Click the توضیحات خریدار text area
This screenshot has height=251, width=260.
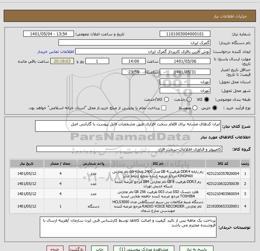pyautogui.click(x=128, y=227)
